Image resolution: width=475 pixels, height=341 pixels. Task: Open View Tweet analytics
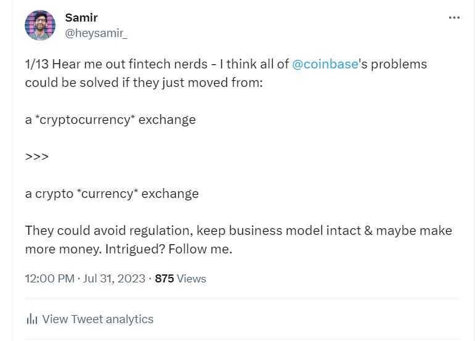click(97, 319)
